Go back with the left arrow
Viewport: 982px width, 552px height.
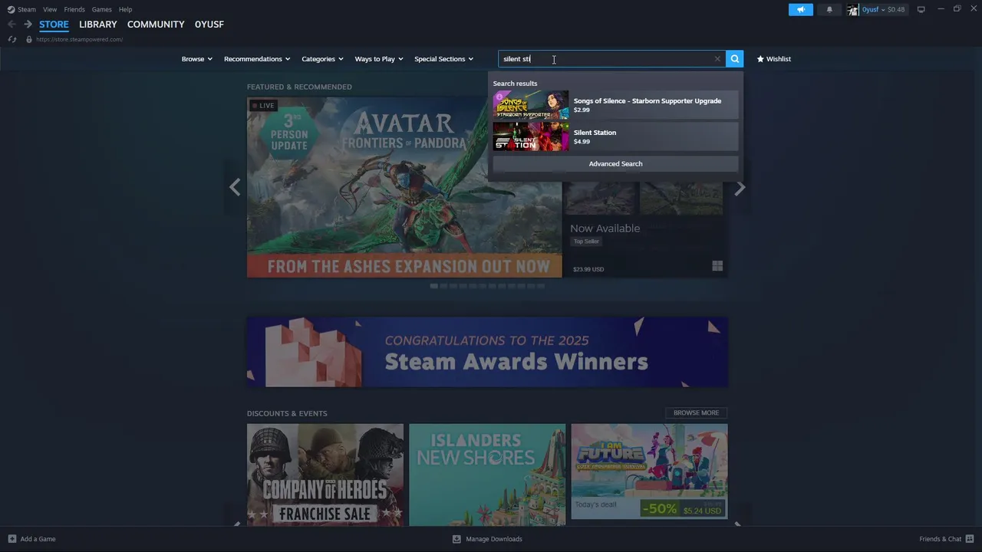[x=12, y=25]
